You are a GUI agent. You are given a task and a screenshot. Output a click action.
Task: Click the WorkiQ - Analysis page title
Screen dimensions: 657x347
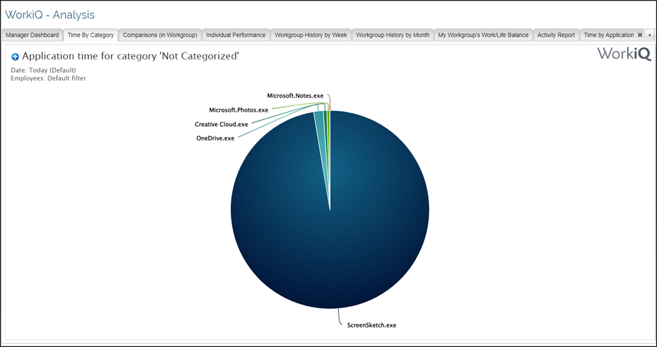(50, 14)
